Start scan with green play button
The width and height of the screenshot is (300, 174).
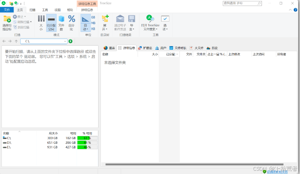pos(70,41)
